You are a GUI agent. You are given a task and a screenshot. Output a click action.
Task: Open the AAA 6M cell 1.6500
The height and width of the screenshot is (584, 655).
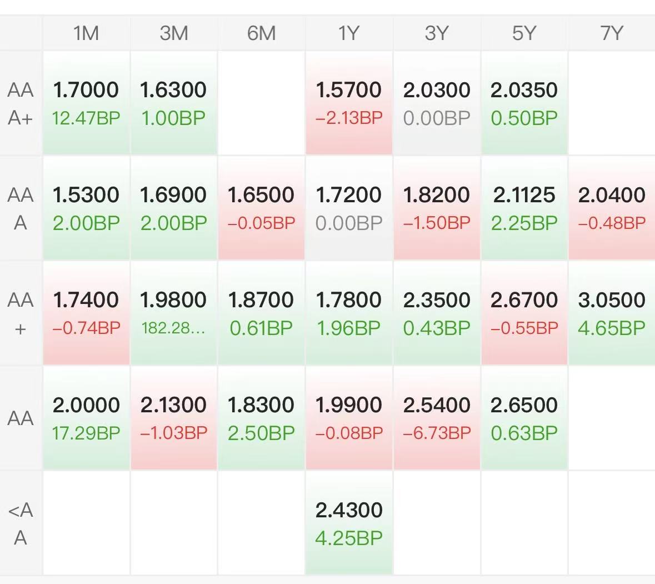pos(261,208)
